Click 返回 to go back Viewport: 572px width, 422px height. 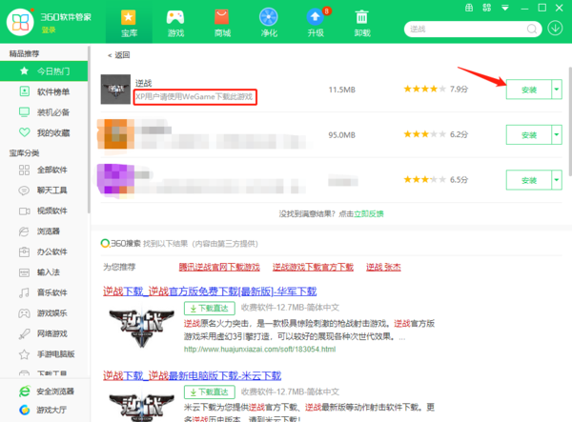[x=118, y=55]
